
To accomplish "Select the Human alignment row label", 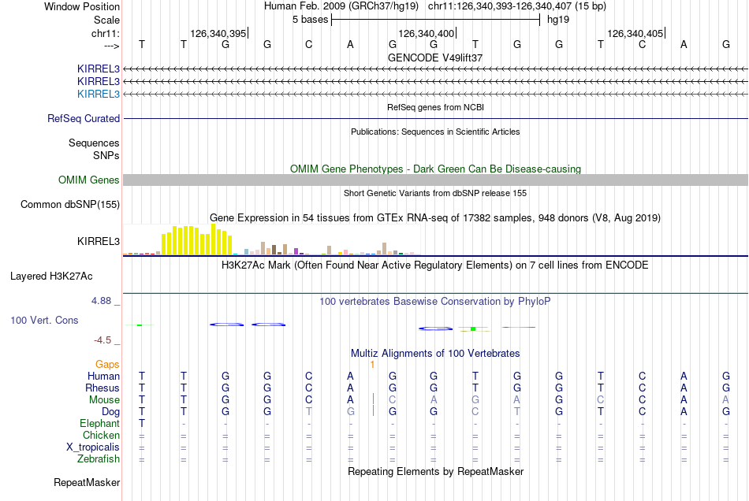I will tap(103, 376).
